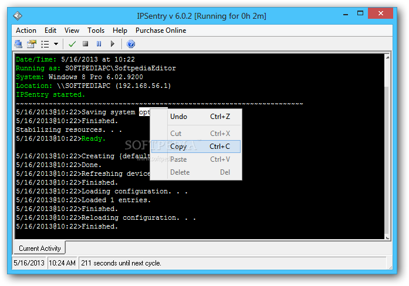Click the 'Saving system' log line
This screenshot has height=286, width=409.
[83, 113]
